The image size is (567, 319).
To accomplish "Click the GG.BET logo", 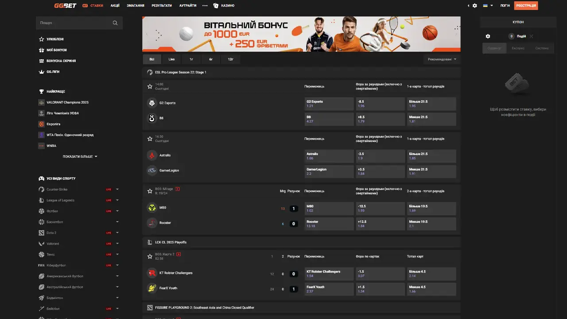I will 65,6.
